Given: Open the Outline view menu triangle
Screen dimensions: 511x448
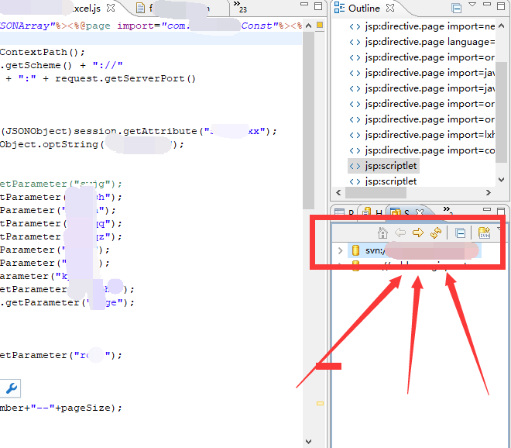Looking at the screenshot, I should tap(472, 5).
